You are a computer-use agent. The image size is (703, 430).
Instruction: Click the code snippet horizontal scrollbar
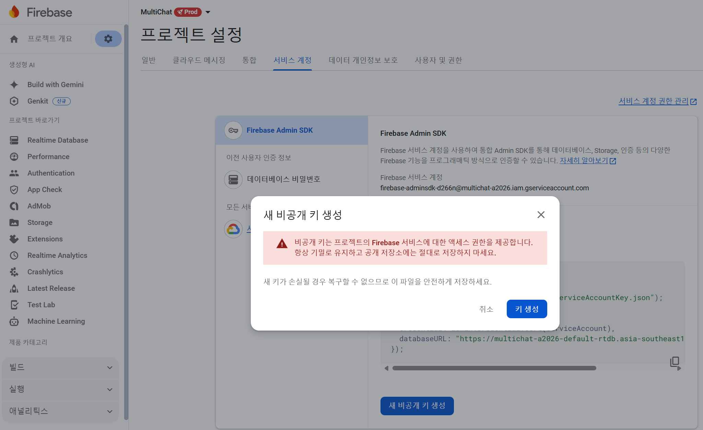tap(494, 368)
